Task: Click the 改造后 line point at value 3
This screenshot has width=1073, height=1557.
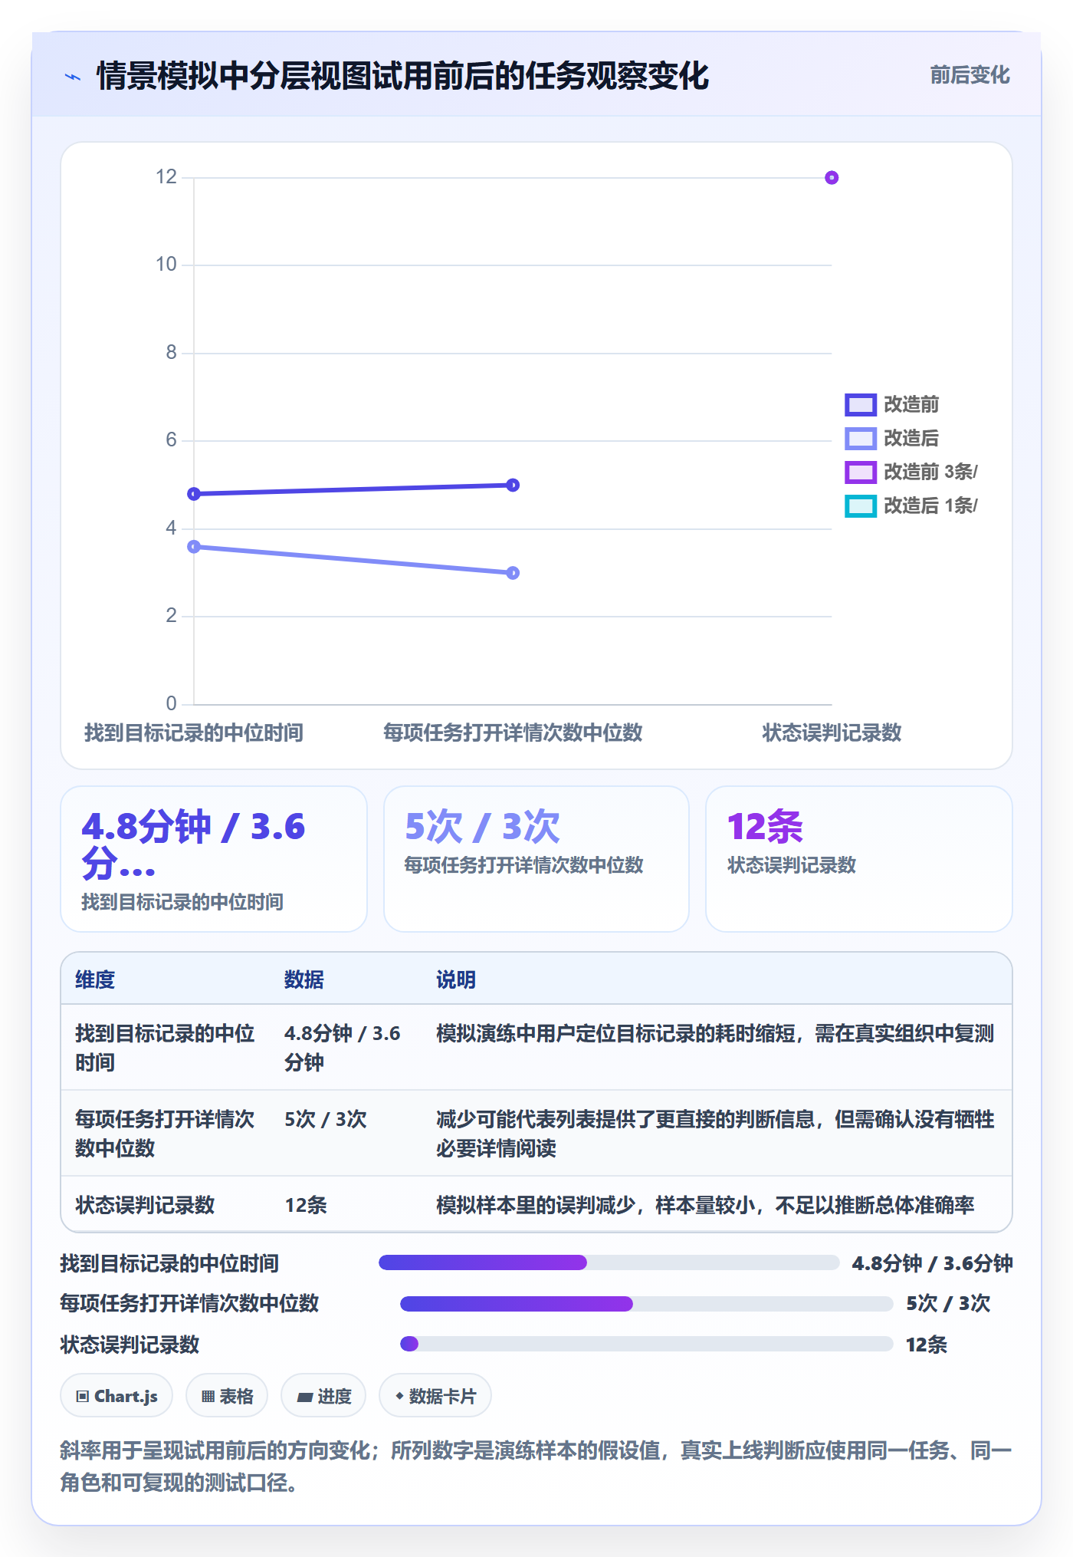Action: [x=514, y=573]
